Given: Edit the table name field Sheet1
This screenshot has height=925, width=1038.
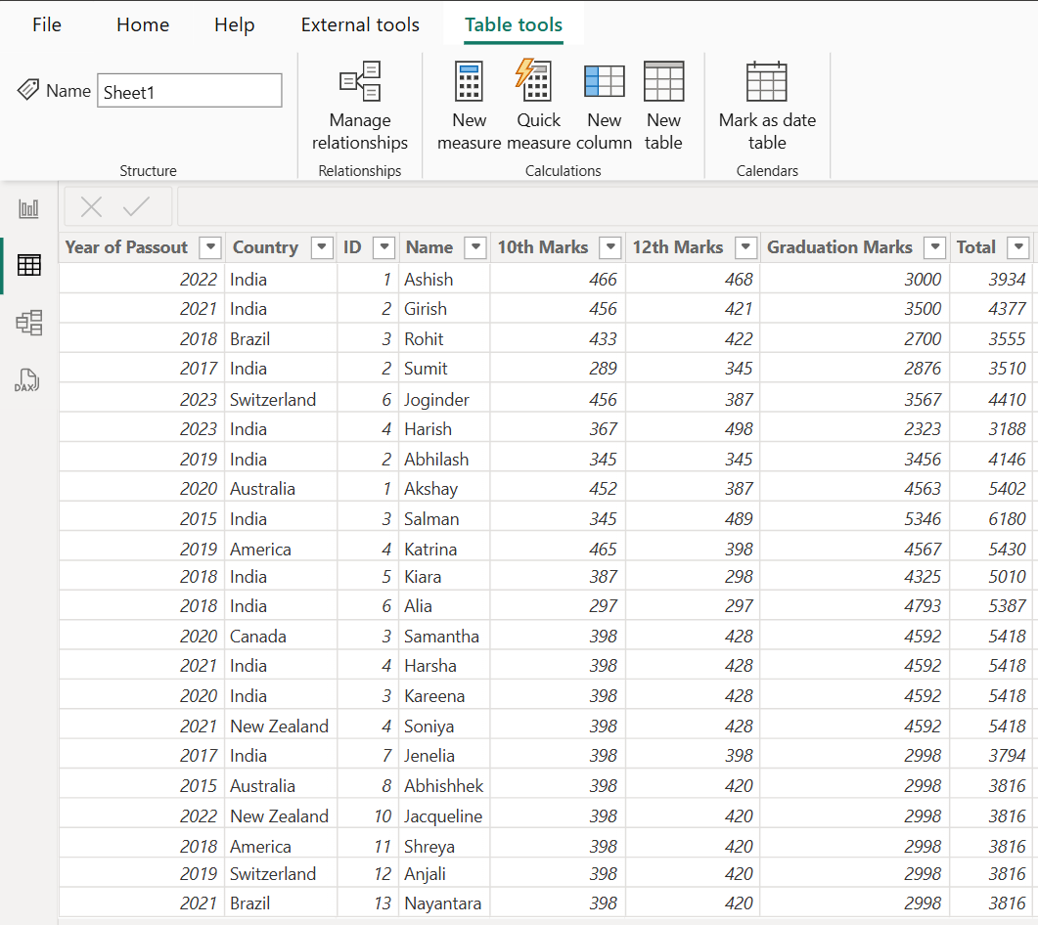Looking at the screenshot, I should 189,90.
